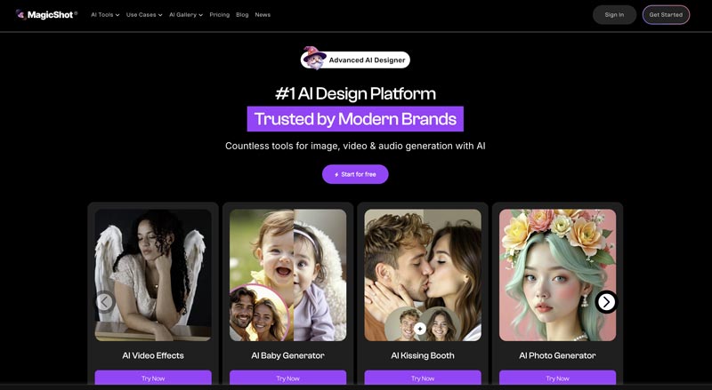Click the Sign In button
Screen dimensions: 712x390
tap(614, 14)
